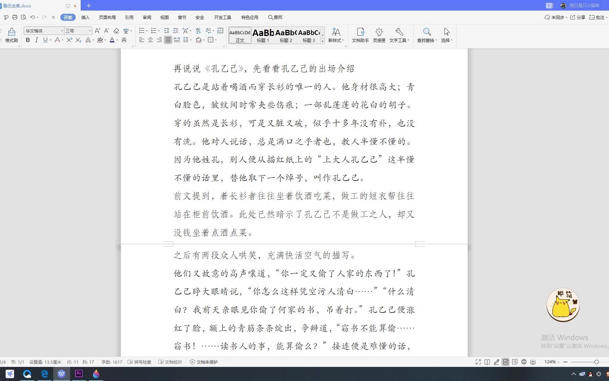609x381 pixels.
Task: Click the distributed alignment icon
Action: (x=177, y=40)
